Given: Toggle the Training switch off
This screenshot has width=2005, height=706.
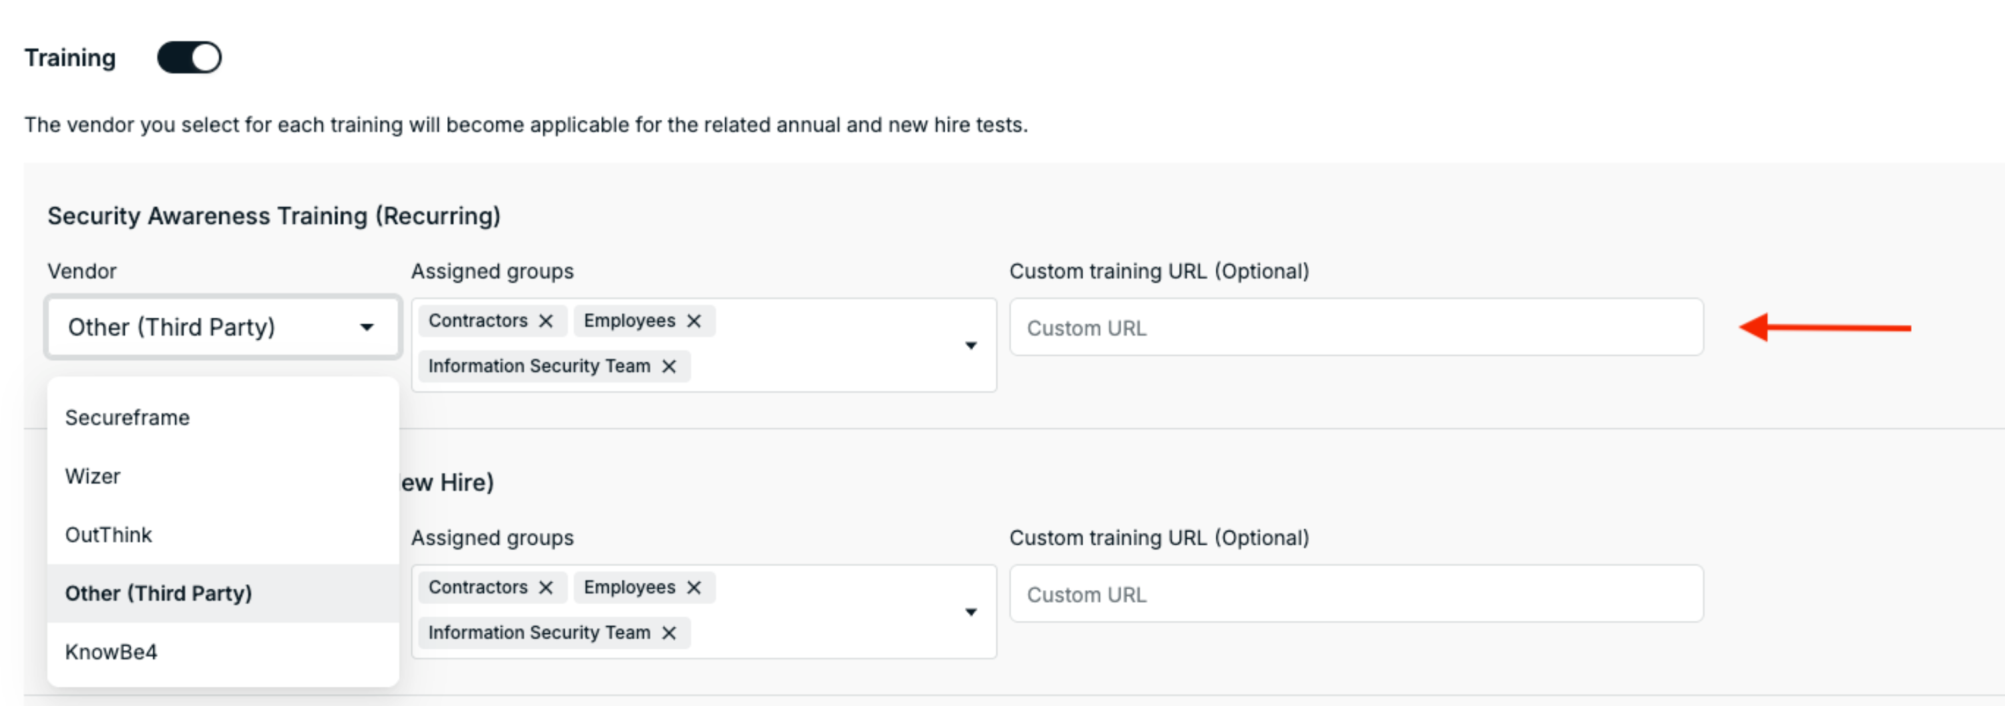Looking at the screenshot, I should point(189,57).
